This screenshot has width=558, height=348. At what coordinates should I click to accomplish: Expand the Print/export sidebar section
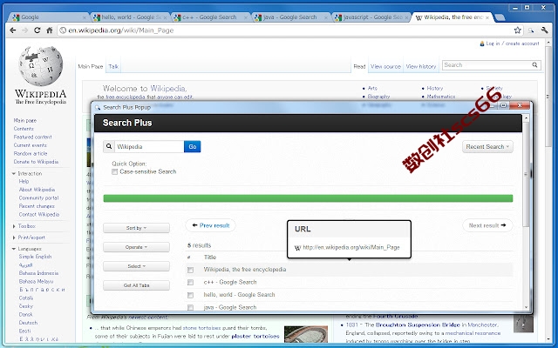pyautogui.click(x=14, y=238)
